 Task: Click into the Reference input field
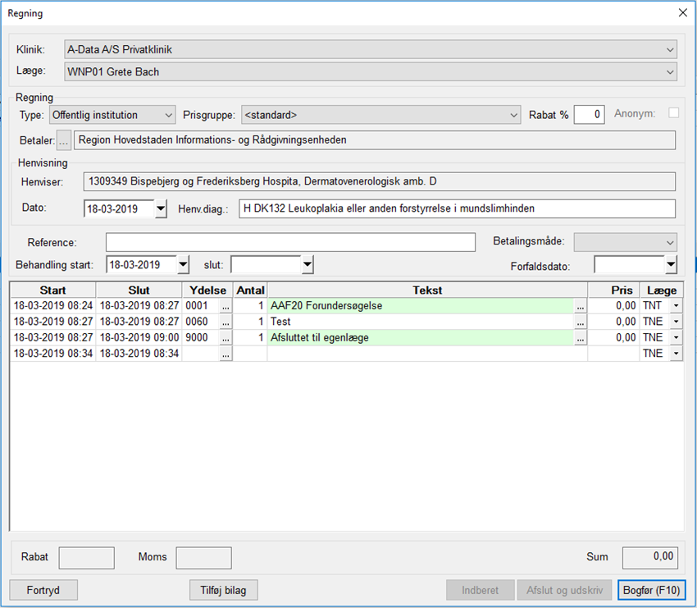pyautogui.click(x=290, y=242)
